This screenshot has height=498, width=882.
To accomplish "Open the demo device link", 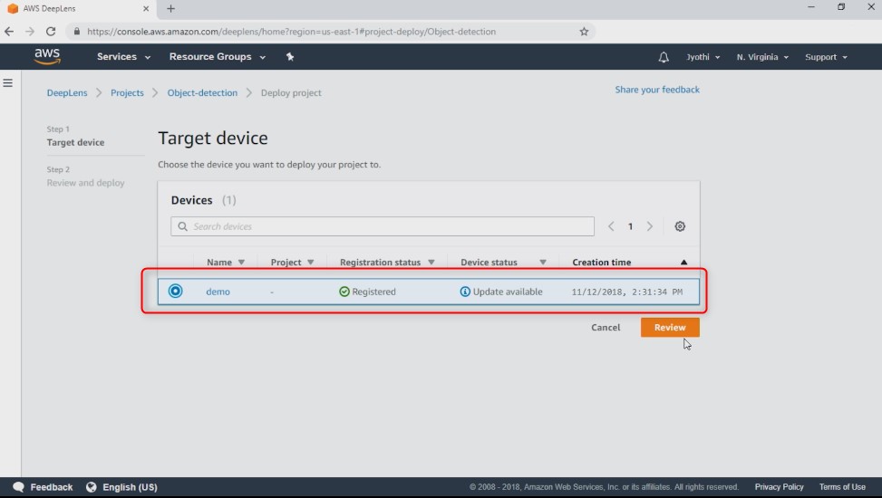I will (218, 292).
